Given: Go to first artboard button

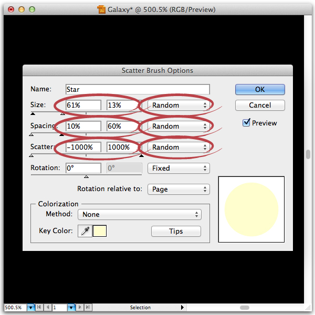Looking at the screenshot, I should pos(39,307).
